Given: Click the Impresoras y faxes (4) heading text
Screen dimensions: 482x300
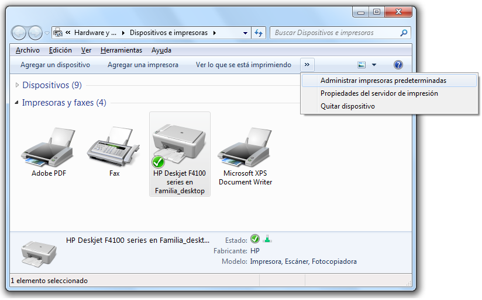Looking at the screenshot, I should point(64,103).
